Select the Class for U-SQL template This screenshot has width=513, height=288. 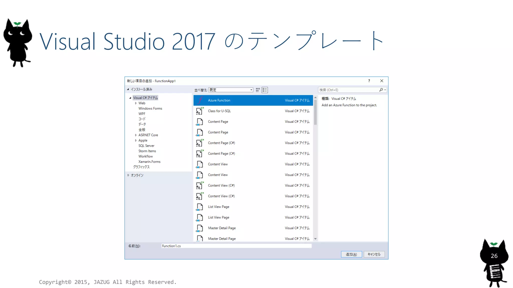coord(253,111)
